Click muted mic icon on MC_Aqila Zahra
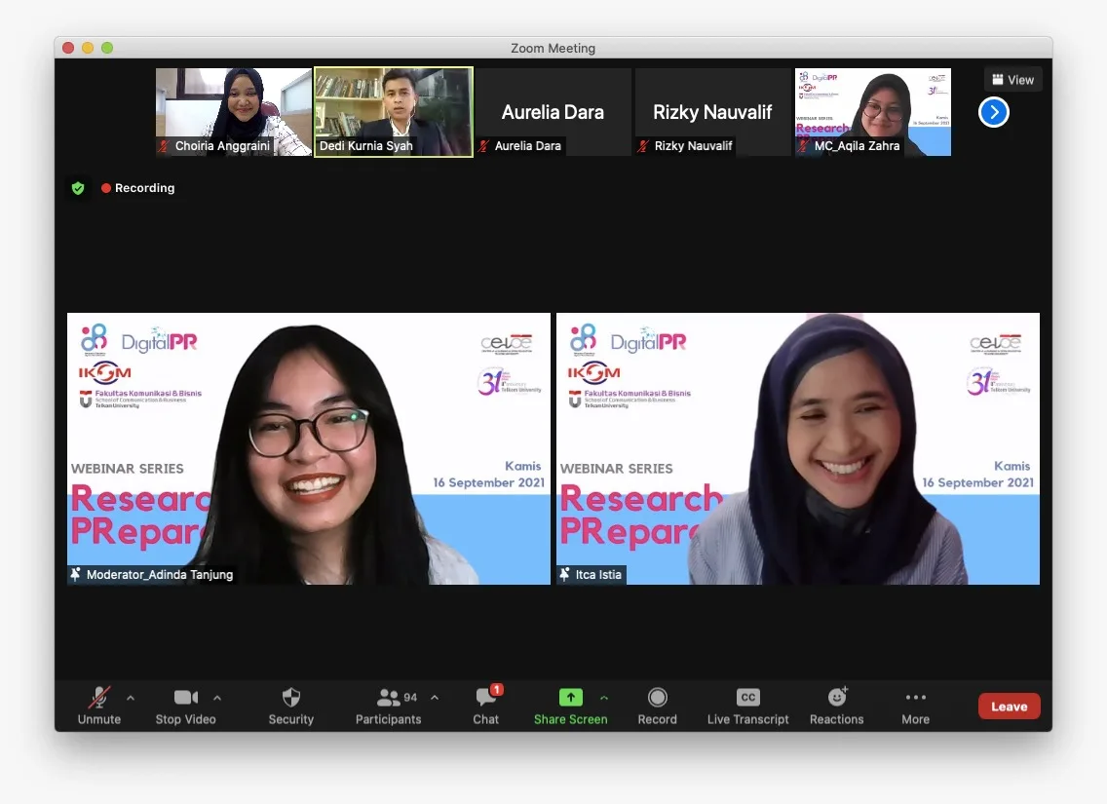Screen dimensions: 1107x804 pos(803,146)
